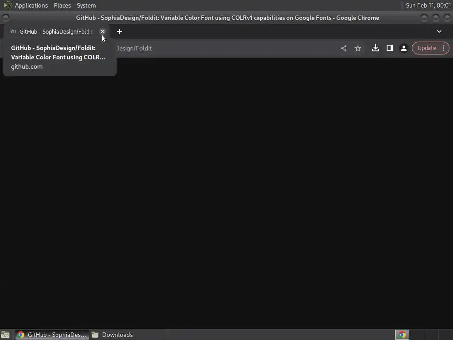This screenshot has height=340, width=453.
Task: Click the date and time clock
Action: [x=428, y=5]
